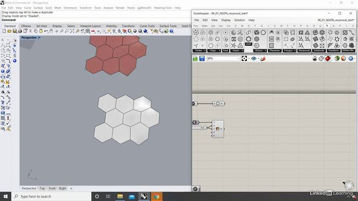This screenshot has width=358, height=201.
Task: Click the Undo arrow icon in Rhino toolbar
Action: coord(46,31)
